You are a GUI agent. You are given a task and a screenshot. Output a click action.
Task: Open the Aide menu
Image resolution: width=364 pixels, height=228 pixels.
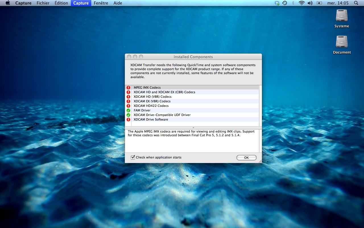click(x=118, y=3)
